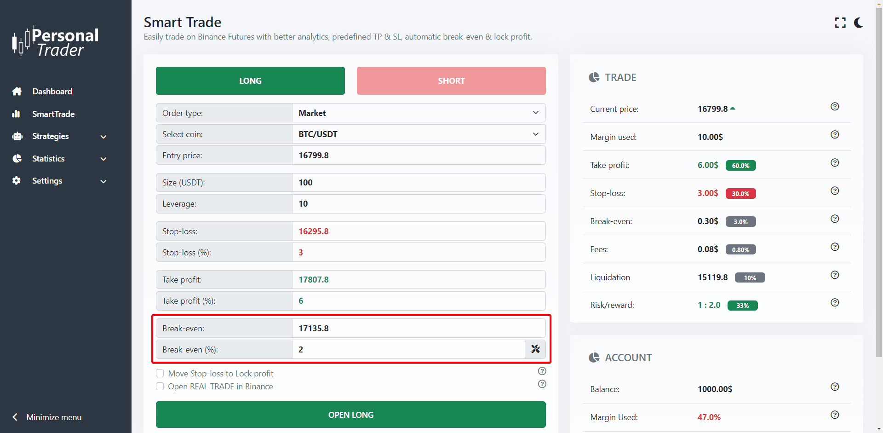The height and width of the screenshot is (433, 883).
Task: Toggle fullscreen mode icon
Action: (840, 23)
